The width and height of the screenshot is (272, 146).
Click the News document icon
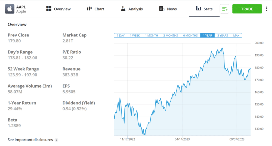point(162,9)
